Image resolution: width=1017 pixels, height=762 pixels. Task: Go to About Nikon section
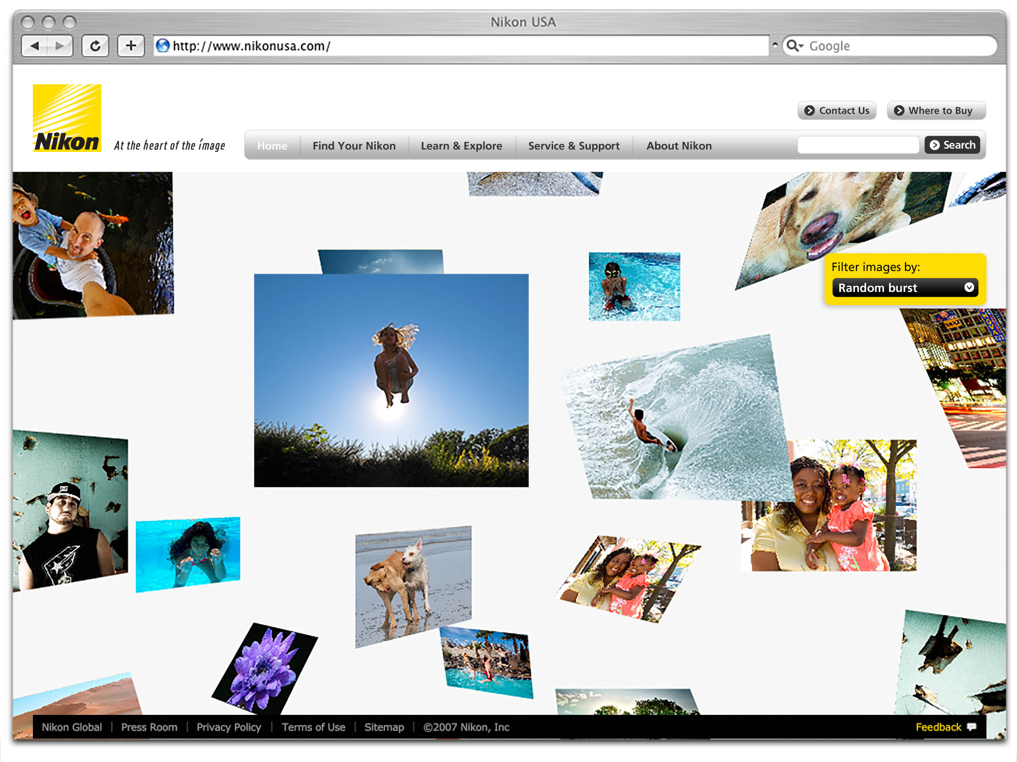[678, 146]
